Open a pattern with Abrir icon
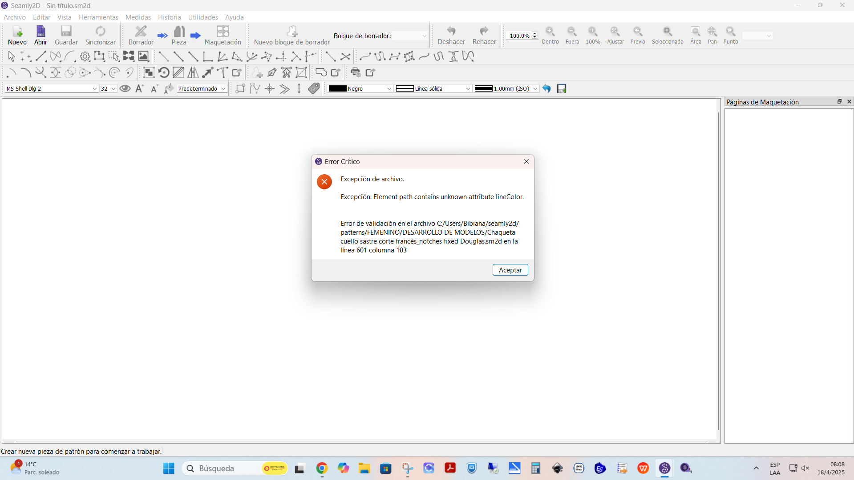Viewport: 854px width, 480px height. click(40, 36)
